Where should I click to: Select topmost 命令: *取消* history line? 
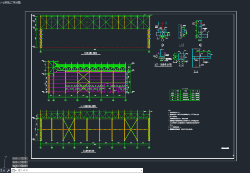pyautogui.click(x=20, y=158)
